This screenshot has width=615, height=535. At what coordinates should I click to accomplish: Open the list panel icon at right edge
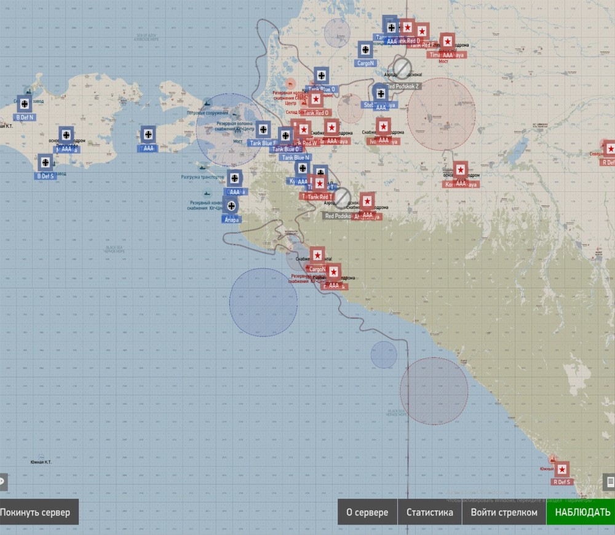609,481
